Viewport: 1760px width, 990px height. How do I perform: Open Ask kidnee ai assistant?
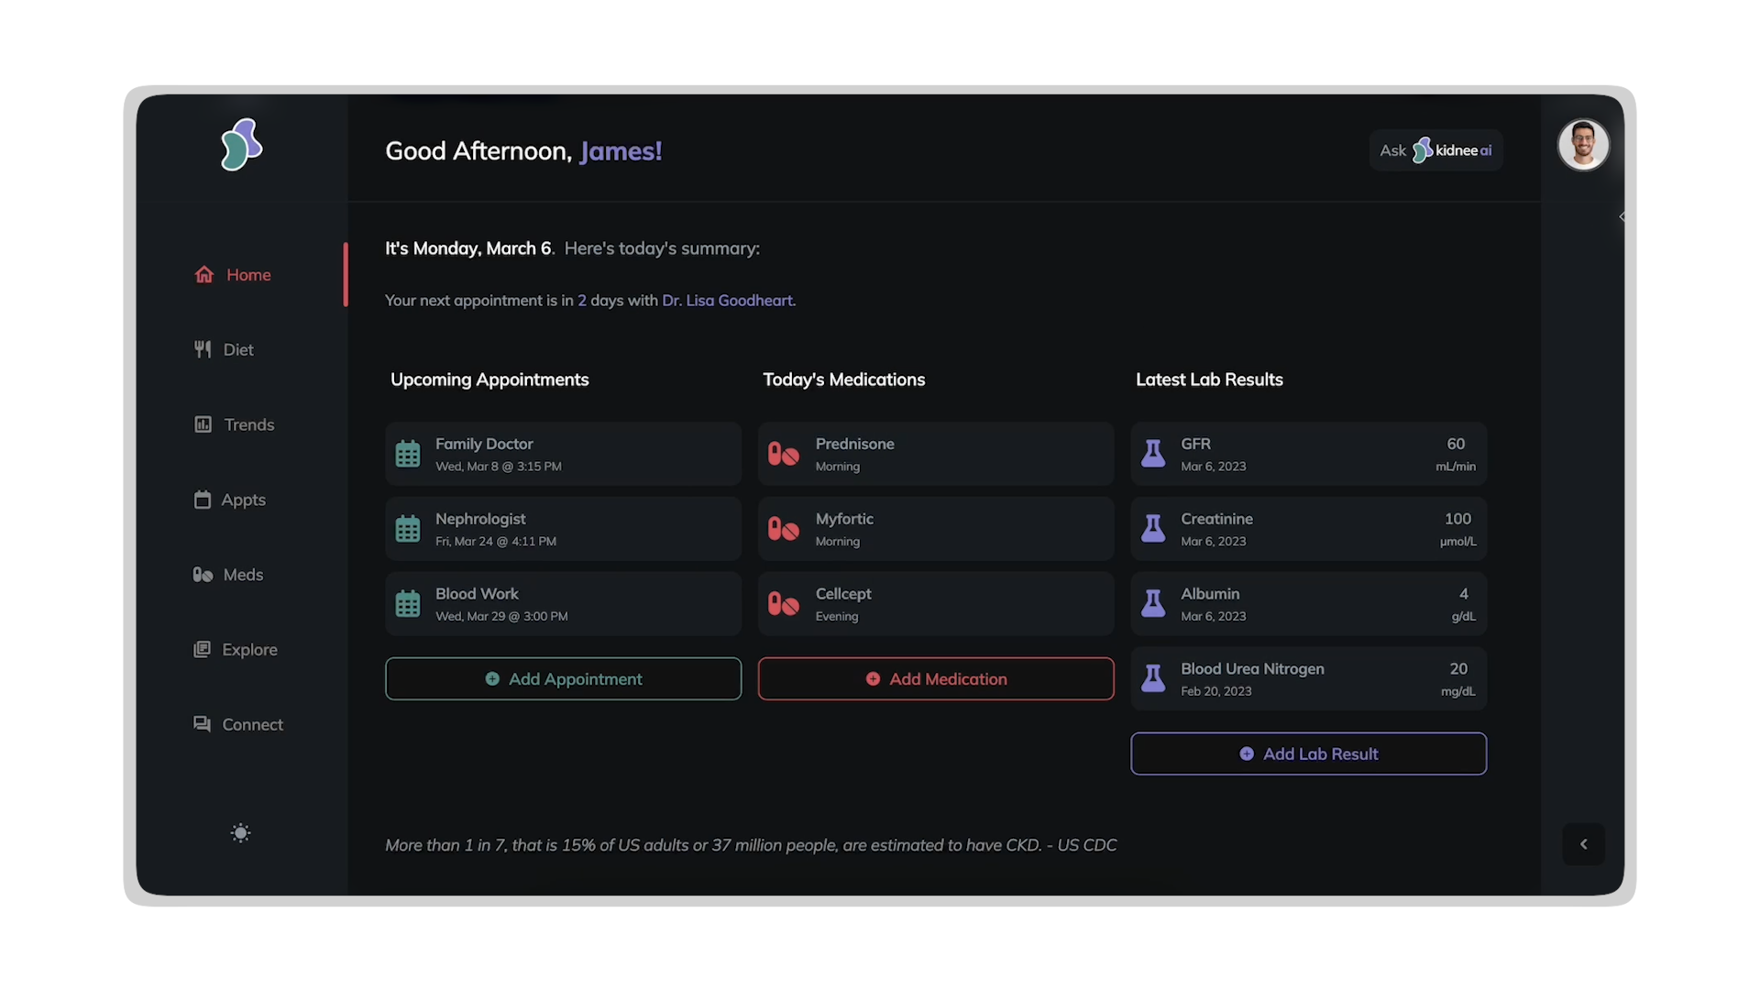pos(1435,150)
